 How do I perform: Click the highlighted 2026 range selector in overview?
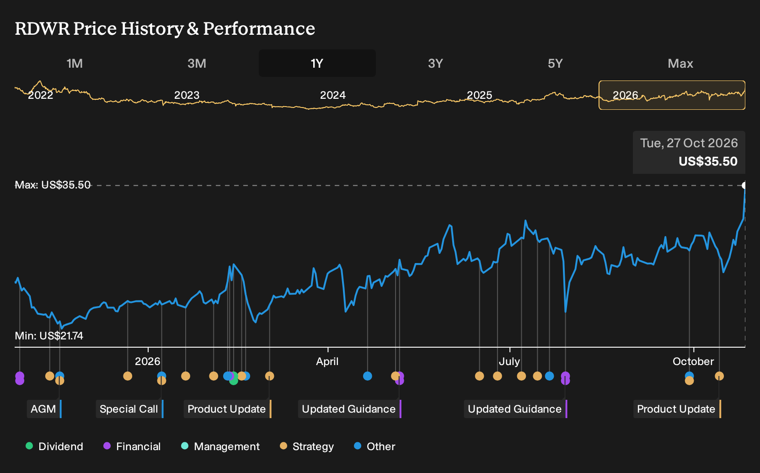pos(672,95)
